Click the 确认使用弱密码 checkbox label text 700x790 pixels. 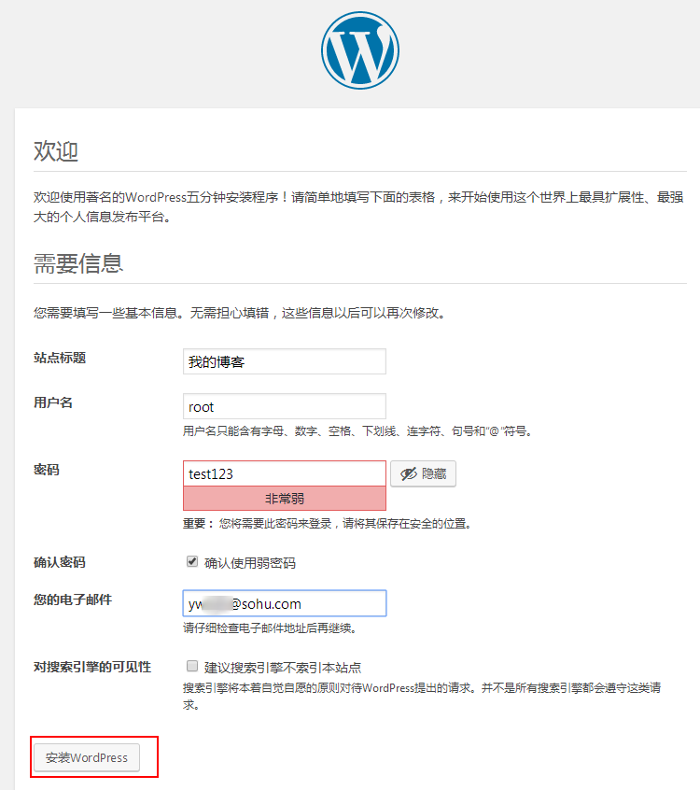(x=250, y=563)
